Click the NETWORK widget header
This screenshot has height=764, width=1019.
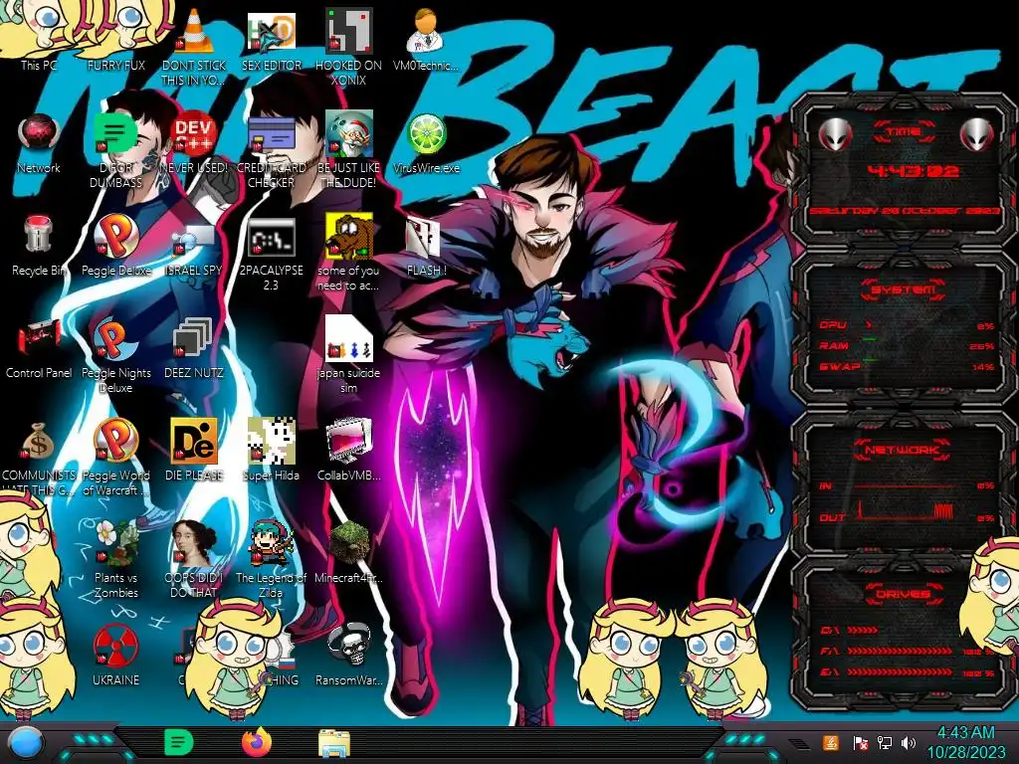pos(902,449)
